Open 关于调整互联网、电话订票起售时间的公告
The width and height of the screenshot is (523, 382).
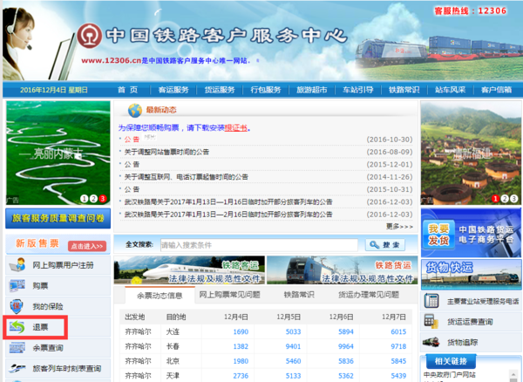(187, 177)
